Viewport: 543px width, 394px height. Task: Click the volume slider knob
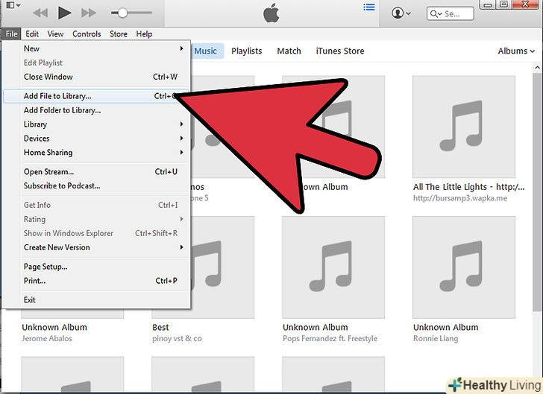pyautogui.click(x=122, y=13)
